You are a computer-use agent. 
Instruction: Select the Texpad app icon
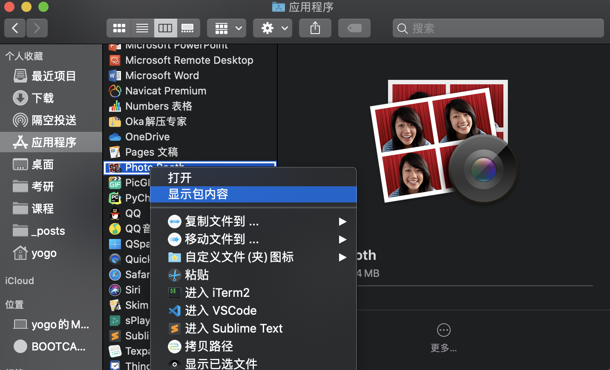[x=115, y=351]
